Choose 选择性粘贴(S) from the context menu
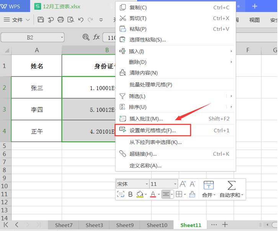The width and height of the screenshot is (278, 231). click(175, 40)
